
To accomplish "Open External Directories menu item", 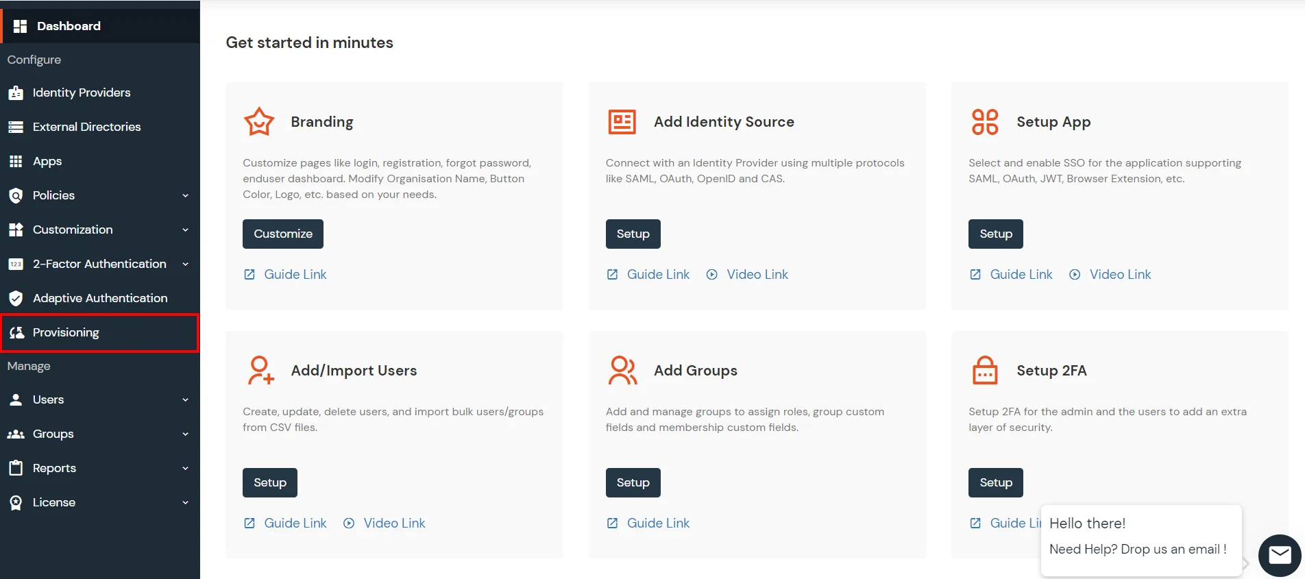I will tap(100, 127).
